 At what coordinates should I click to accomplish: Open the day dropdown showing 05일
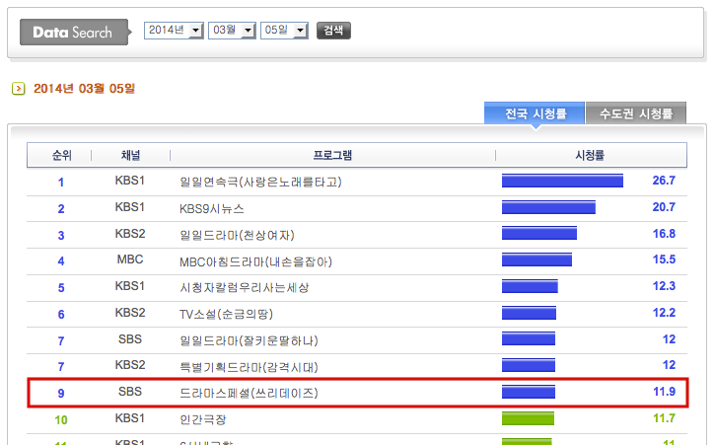tap(287, 31)
